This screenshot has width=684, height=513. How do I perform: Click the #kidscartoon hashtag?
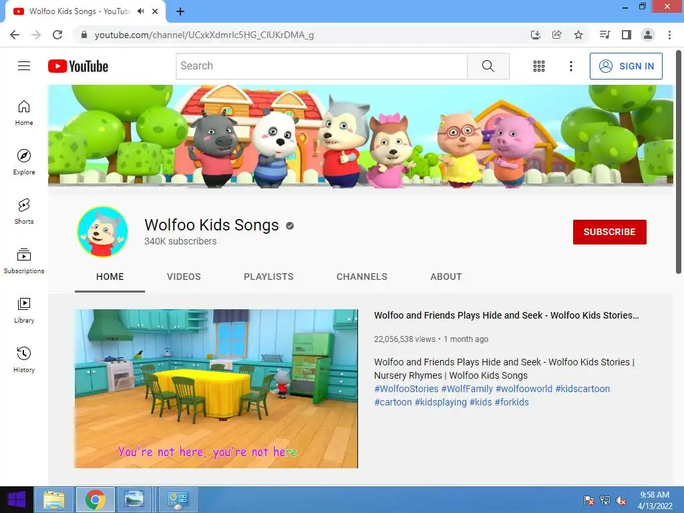pos(582,389)
